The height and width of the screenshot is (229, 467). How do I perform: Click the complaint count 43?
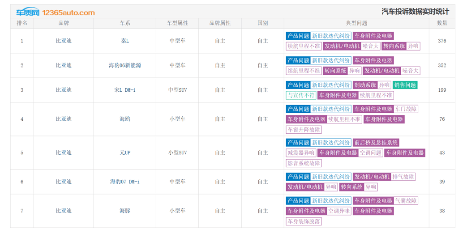(x=442, y=153)
